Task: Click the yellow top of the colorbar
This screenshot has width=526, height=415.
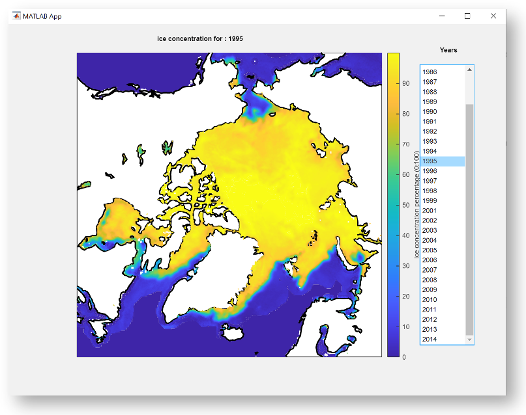Action: (394, 59)
